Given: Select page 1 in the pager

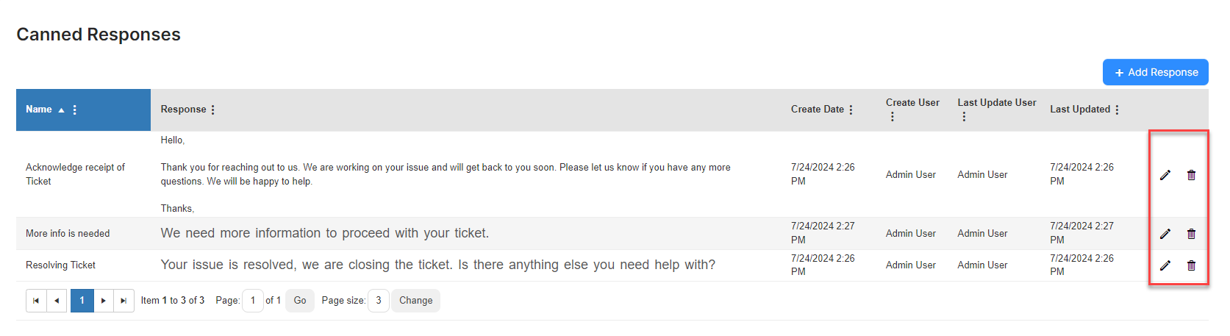Looking at the screenshot, I should click(82, 301).
